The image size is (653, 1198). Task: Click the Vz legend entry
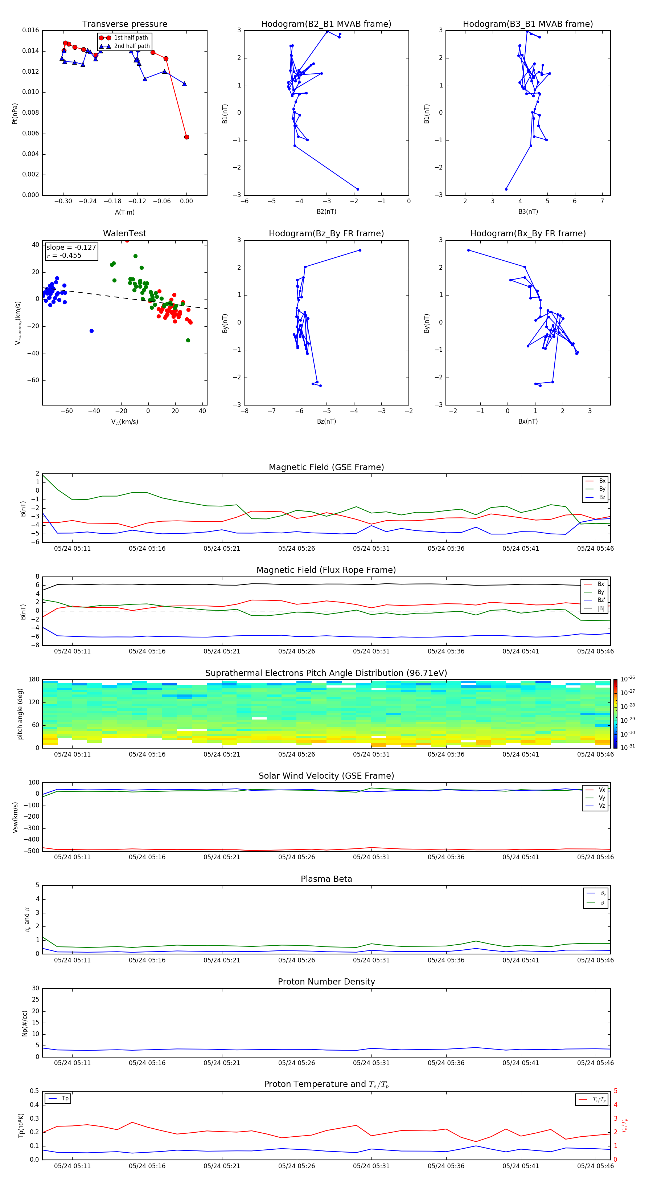pos(595,806)
